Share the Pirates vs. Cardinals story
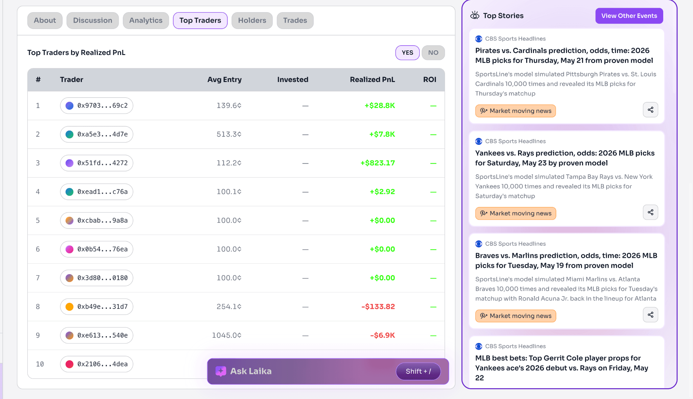The width and height of the screenshot is (693, 399). (x=650, y=110)
